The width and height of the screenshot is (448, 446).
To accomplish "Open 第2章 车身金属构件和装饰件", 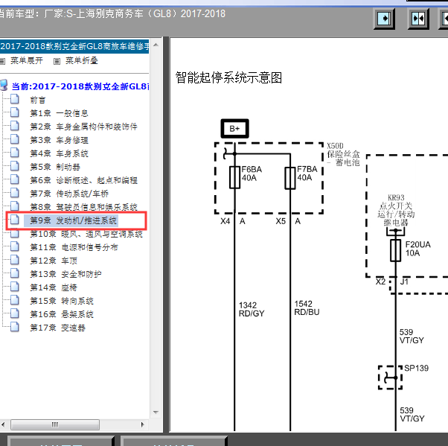I will coord(83,127).
